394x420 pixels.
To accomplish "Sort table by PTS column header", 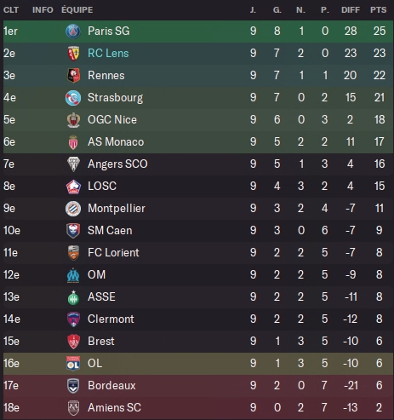I will click(378, 10).
